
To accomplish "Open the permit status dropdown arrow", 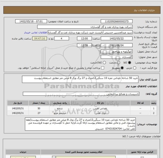I will click(x=54, y=157).
